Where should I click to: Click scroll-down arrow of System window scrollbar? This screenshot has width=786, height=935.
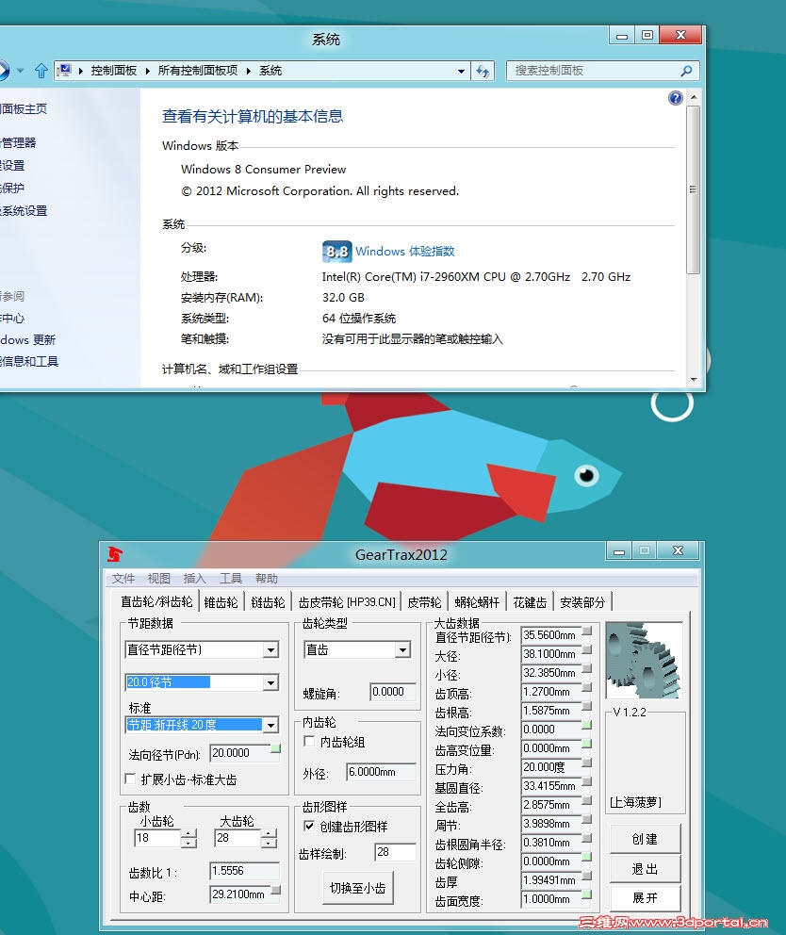click(694, 379)
